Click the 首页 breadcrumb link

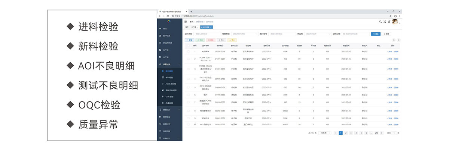192,22
